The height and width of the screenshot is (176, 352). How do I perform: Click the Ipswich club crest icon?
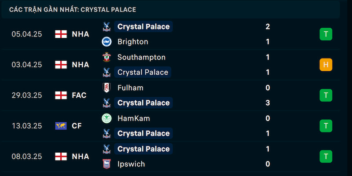106,164
